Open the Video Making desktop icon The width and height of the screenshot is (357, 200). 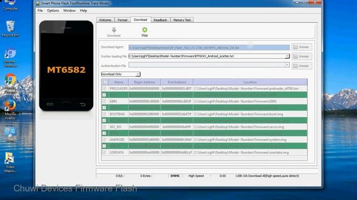point(10,162)
